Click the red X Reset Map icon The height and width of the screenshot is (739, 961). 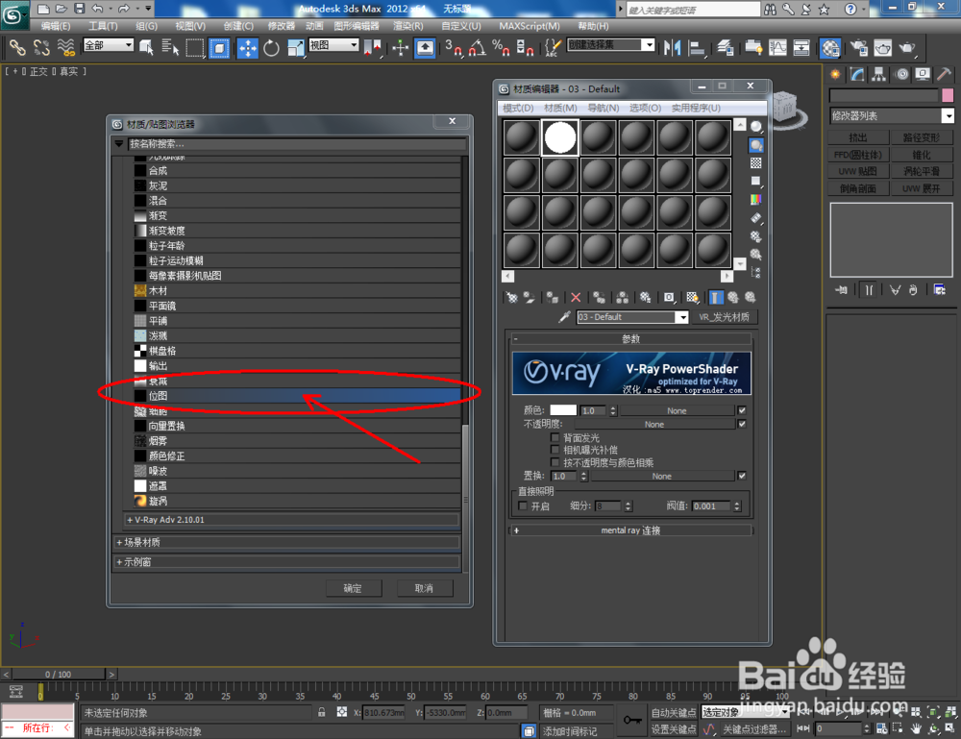(576, 298)
